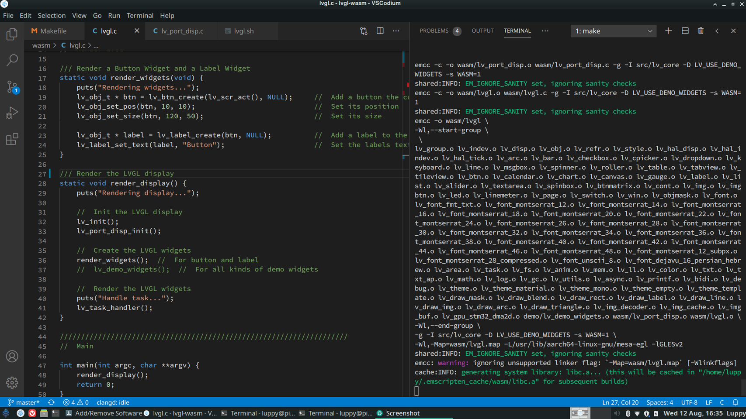Image resolution: width=746 pixels, height=419 pixels.
Task: Expand the panel's more views ellipsis
Action: coord(545,31)
